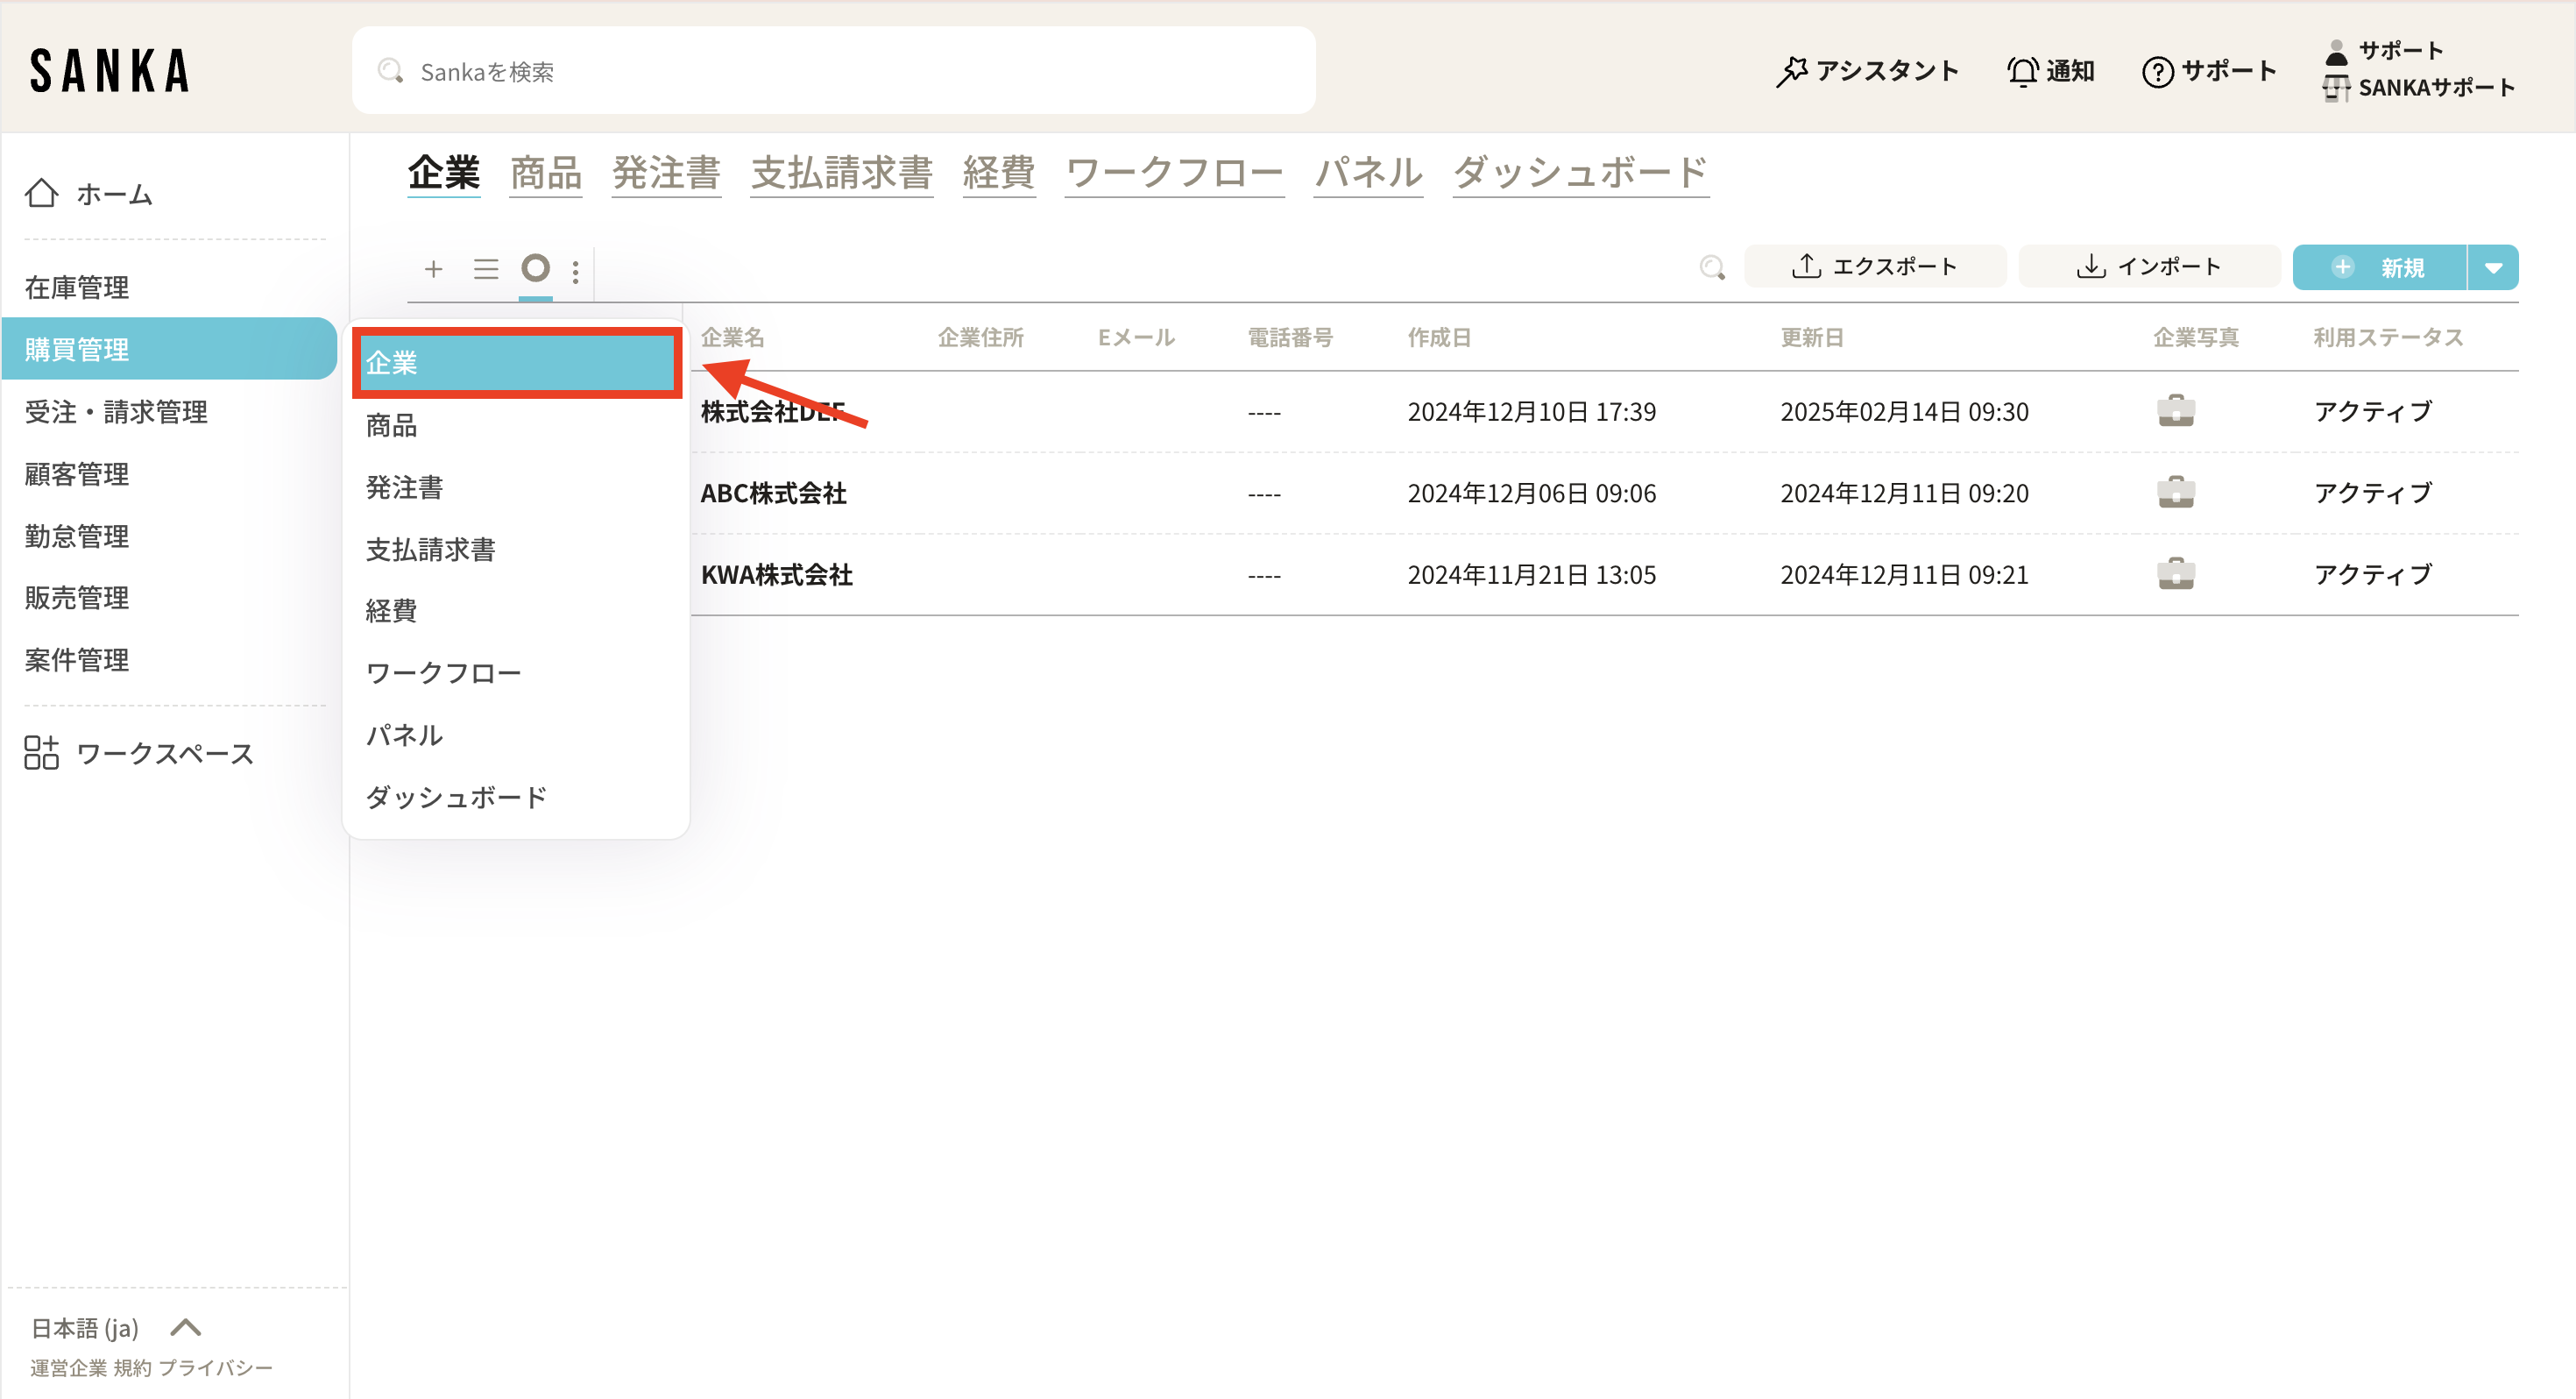Screen dimensions: 2576x1399
Task: Select ダッシュボード in the flyout menu
Action: coord(456,798)
